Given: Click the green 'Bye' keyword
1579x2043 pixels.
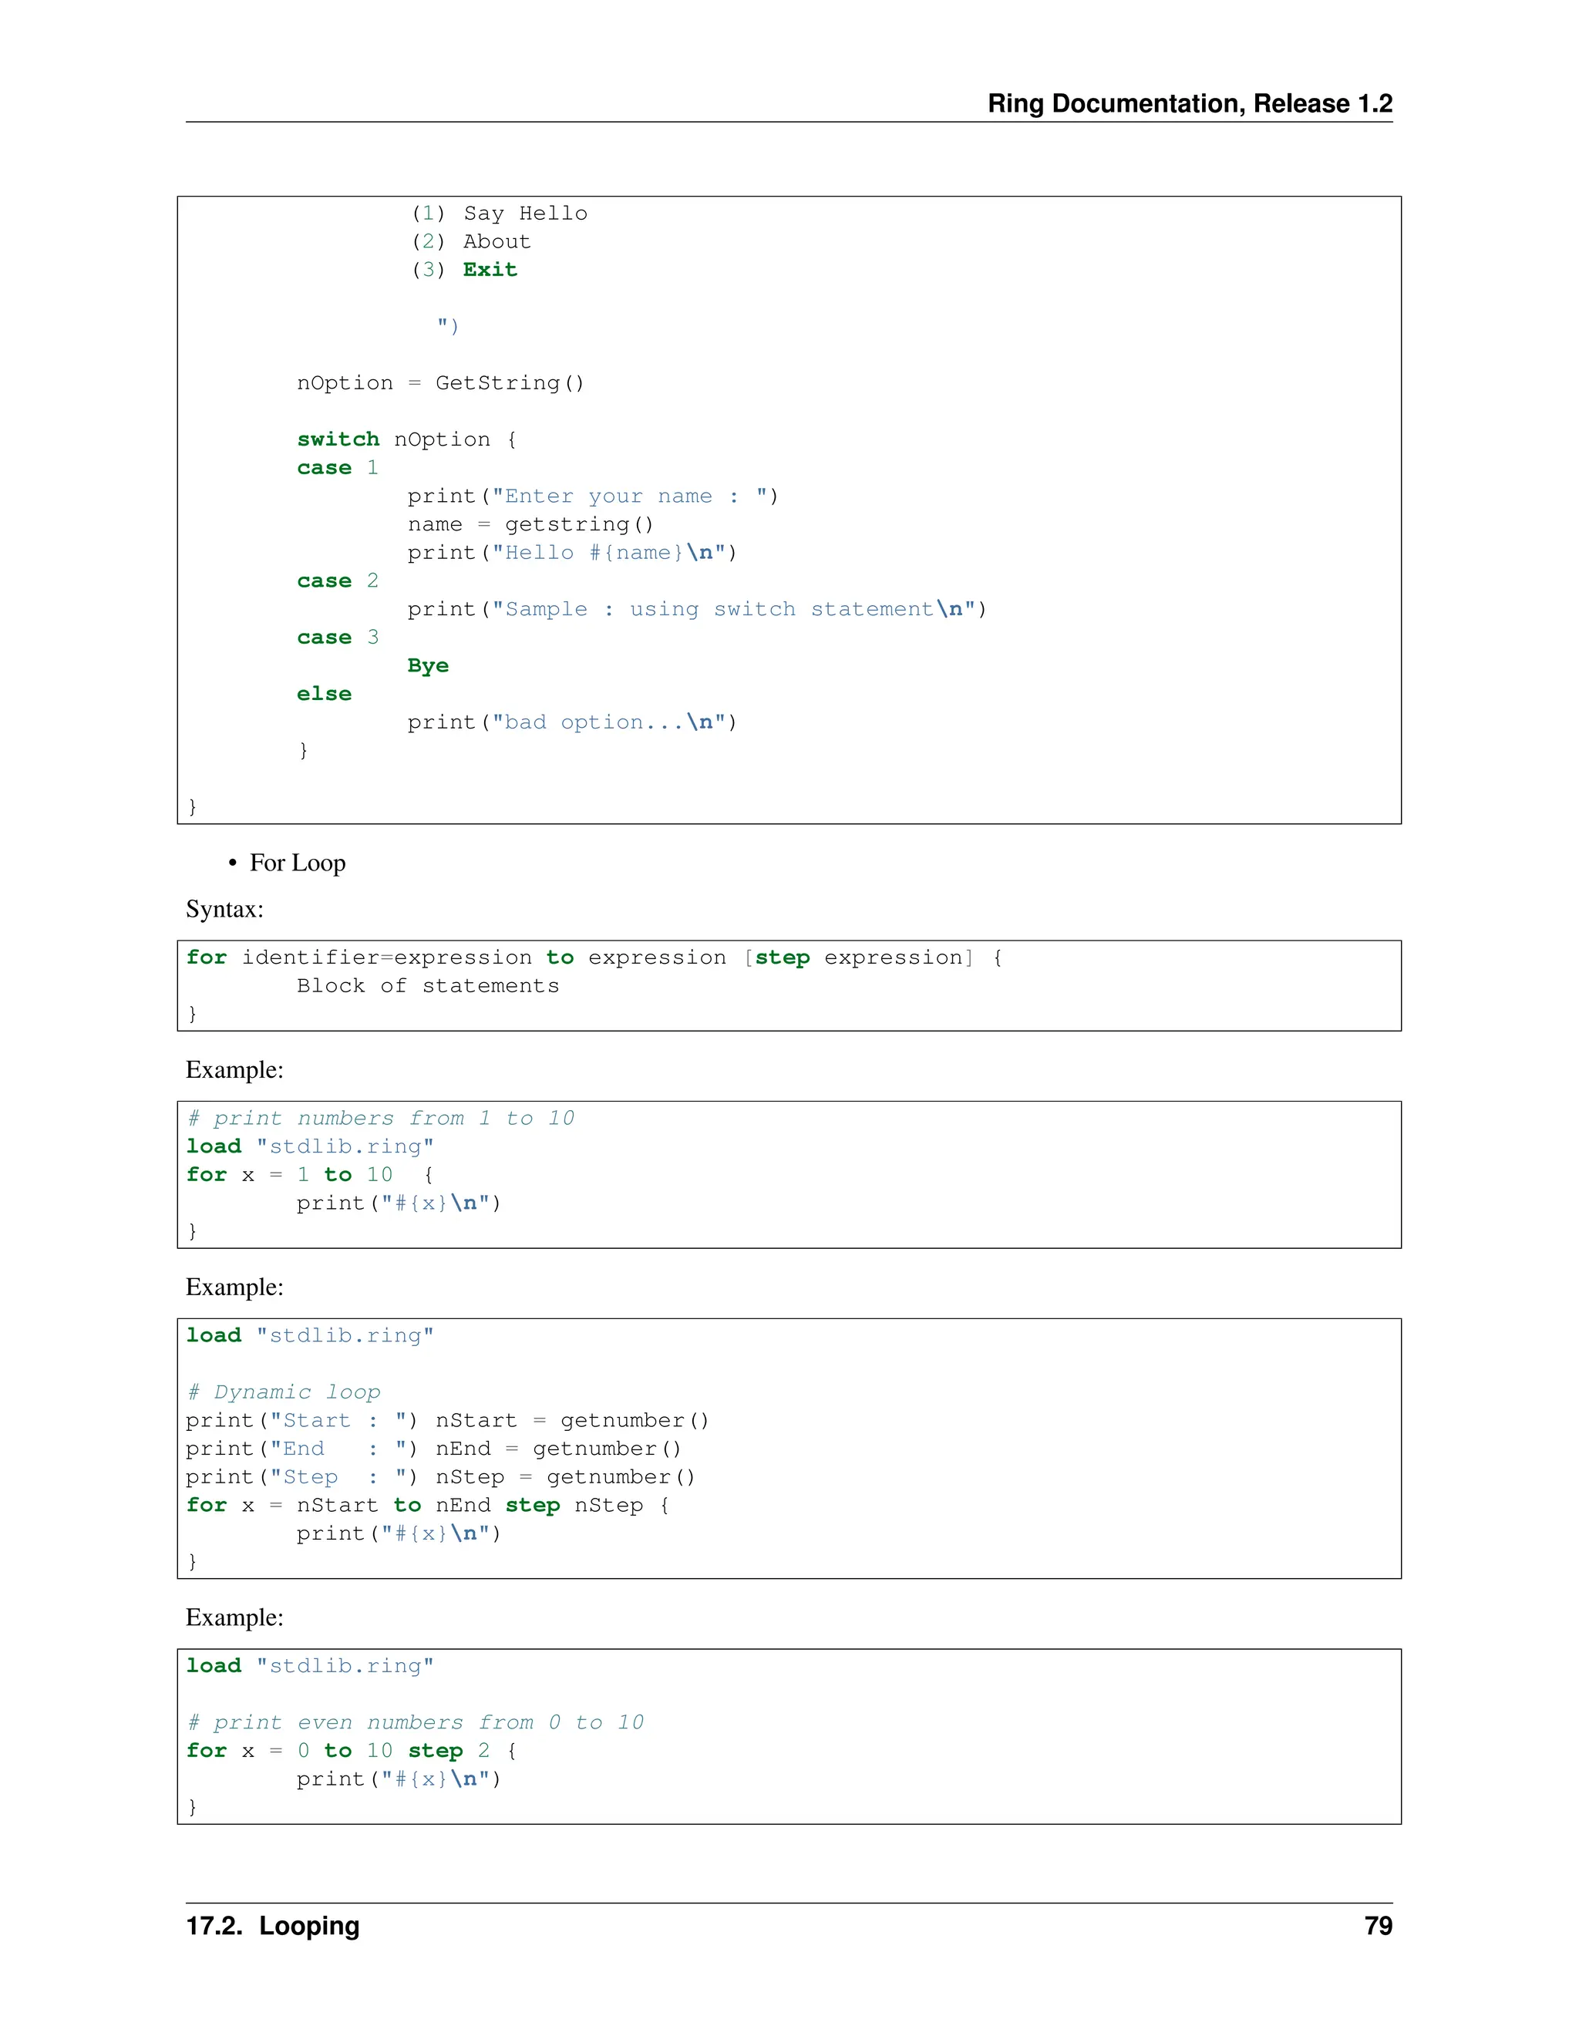Looking at the screenshot, I should click(427, 666).
